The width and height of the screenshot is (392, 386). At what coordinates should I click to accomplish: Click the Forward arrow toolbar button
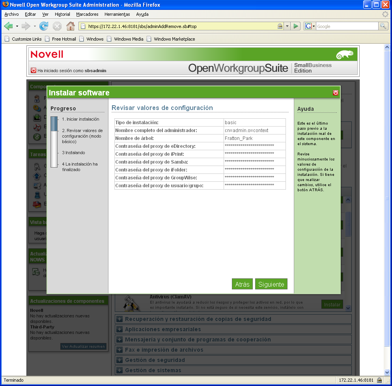[x=26, y=26]
